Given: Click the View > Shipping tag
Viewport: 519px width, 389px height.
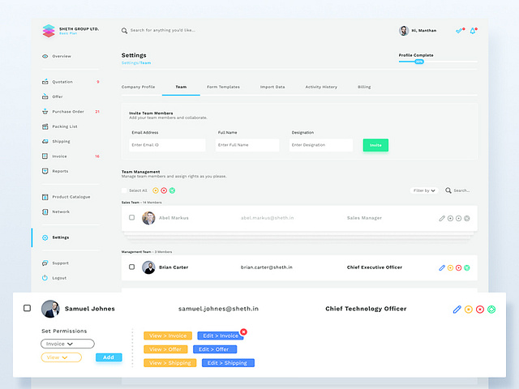Looking at the screenshot, I should pos(170,363).
